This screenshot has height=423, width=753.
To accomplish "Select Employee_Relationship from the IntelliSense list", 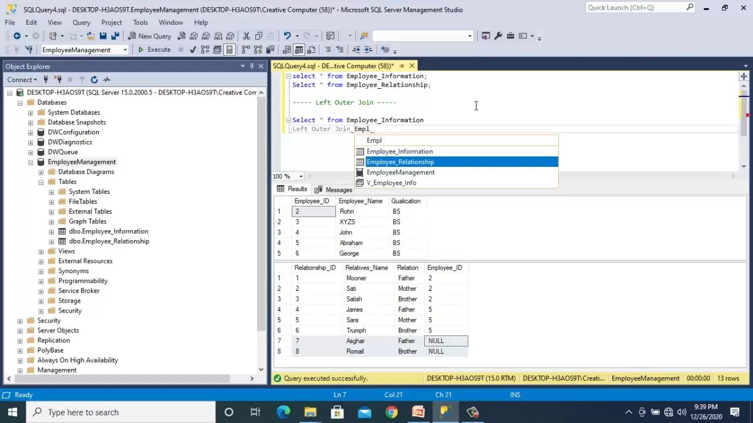I will pos(400,162).
